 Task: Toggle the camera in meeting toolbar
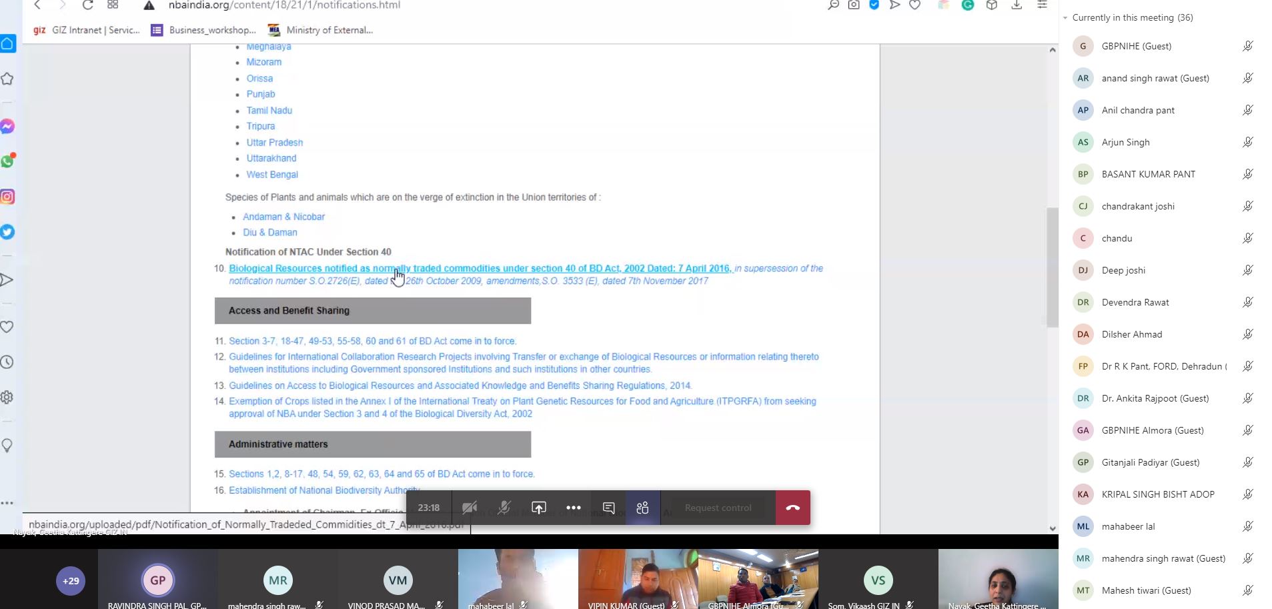(x=469, y=508)
